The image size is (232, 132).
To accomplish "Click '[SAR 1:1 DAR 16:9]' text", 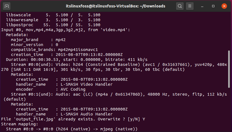I will tap(34, 69).
